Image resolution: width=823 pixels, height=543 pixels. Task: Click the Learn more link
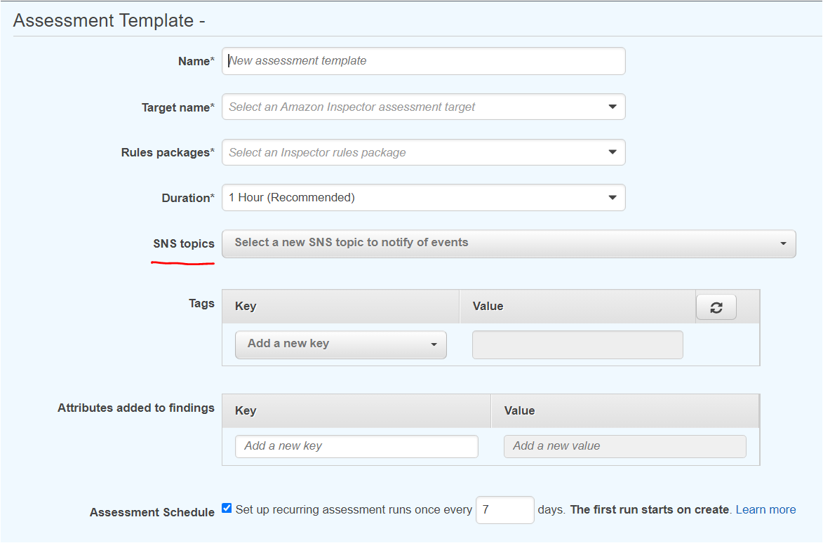tap(765, 510)
